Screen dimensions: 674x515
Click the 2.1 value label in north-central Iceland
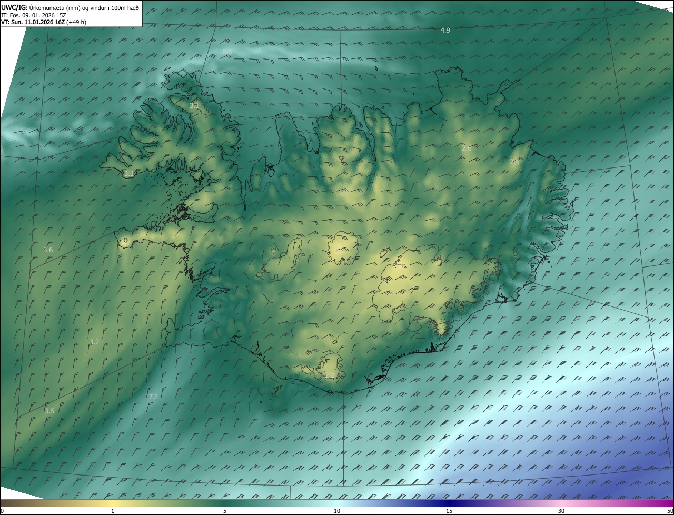[x=344, y=193]
